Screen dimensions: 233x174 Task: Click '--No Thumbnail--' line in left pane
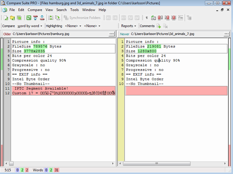point(31,84)
